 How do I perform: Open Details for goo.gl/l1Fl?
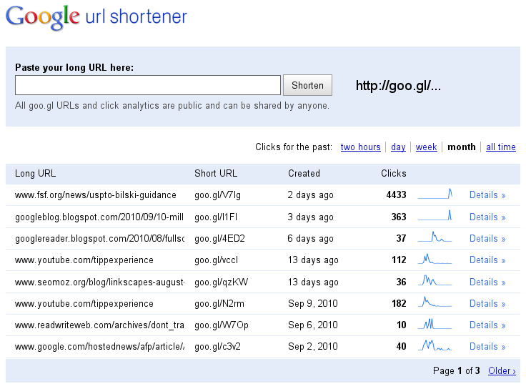[x=487, y=217]
